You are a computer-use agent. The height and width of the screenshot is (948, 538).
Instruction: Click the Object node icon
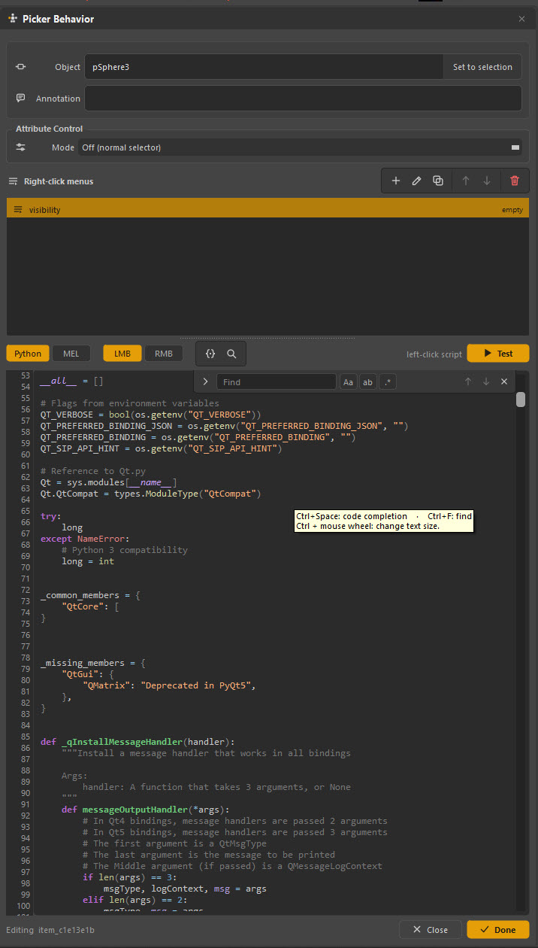[x=21, y=67]
